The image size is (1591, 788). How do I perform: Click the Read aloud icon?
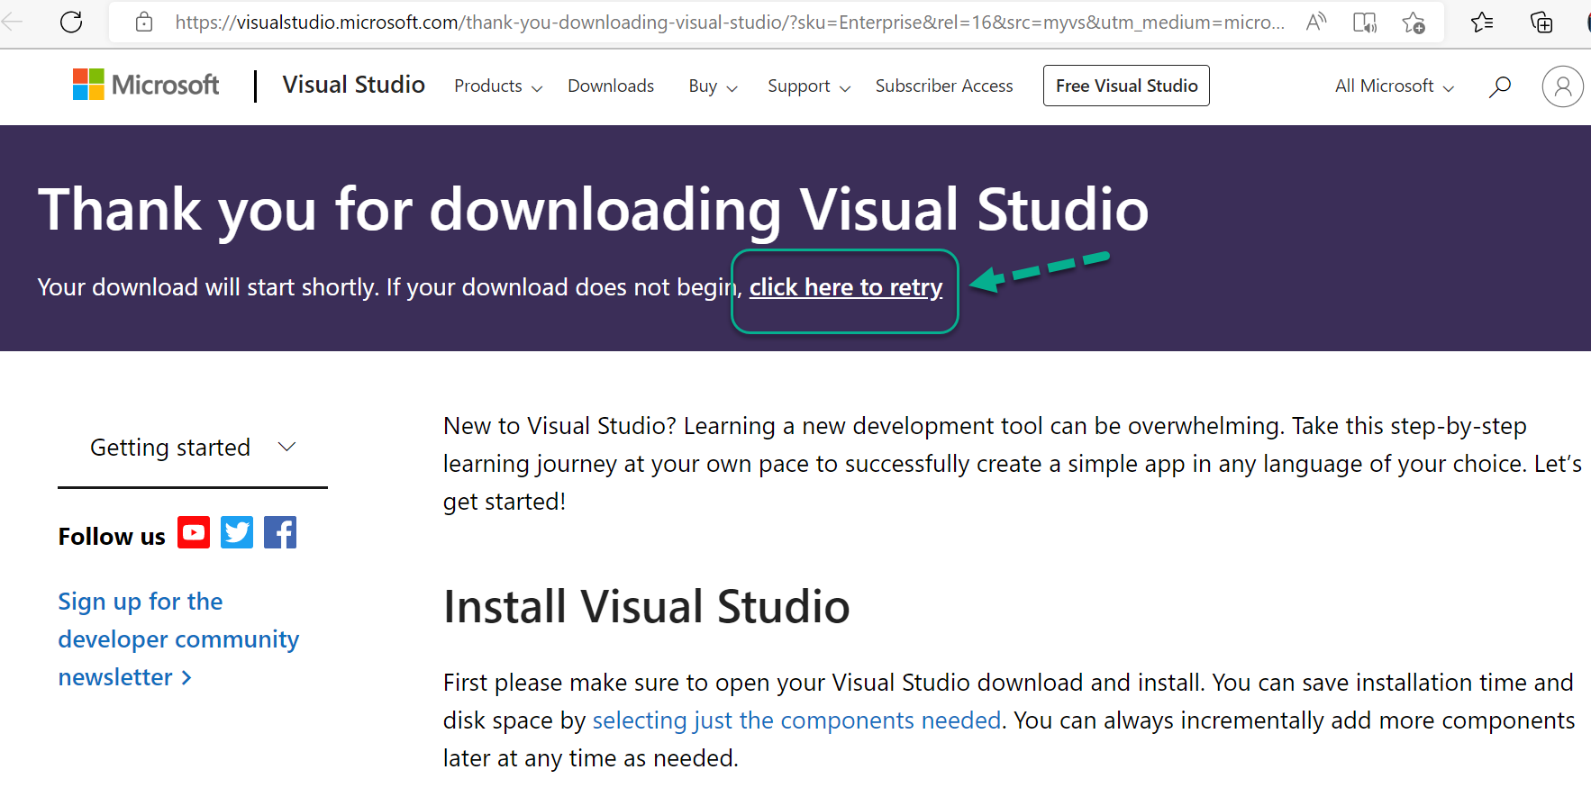click(x=1316, y=22)
